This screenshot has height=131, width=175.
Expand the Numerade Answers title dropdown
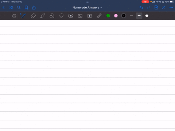pos(87,8)
